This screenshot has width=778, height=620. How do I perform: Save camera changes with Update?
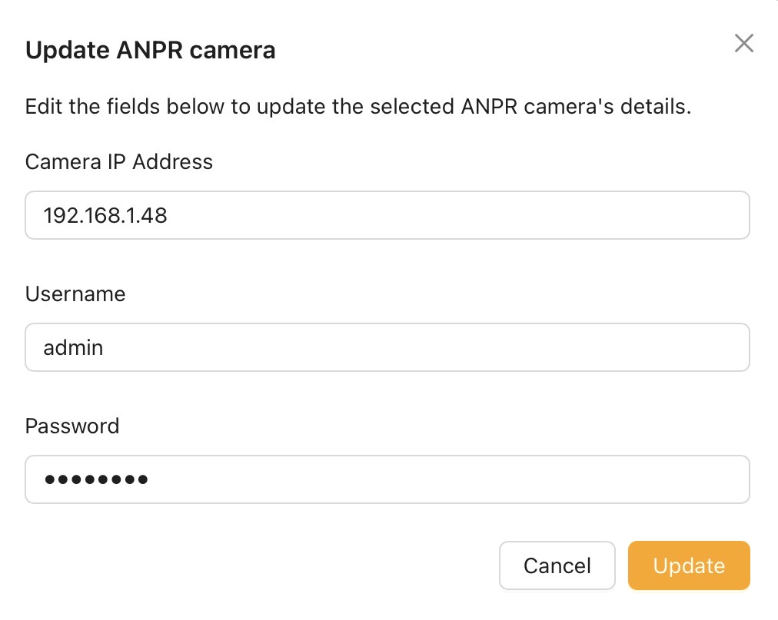point(688,566)
